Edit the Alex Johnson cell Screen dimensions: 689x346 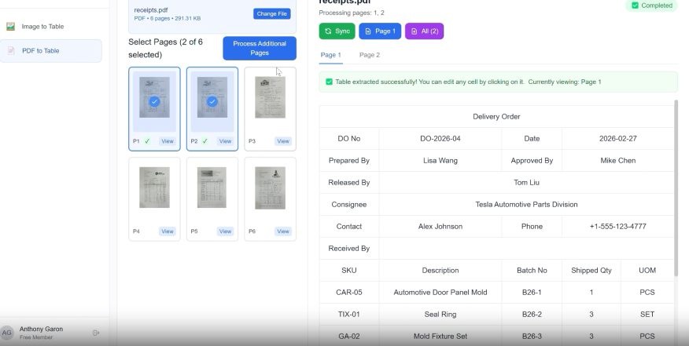tap(440, 226)
